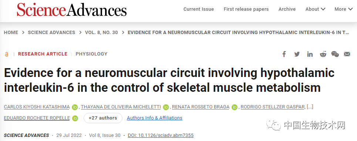Share article on LinkedIn
This screenshot has width=357, height=141.
click(310, 54)
